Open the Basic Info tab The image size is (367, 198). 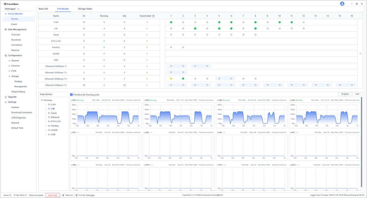(x=43, y=9)
